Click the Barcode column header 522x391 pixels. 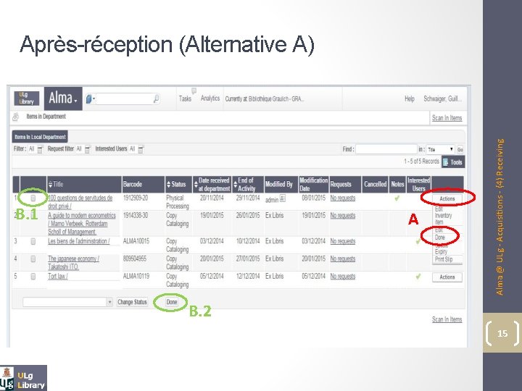pos(143,184)
